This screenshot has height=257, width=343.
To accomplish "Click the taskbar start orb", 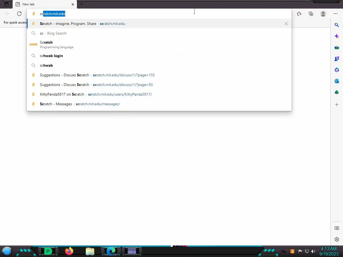I will (x=7, y=251).
